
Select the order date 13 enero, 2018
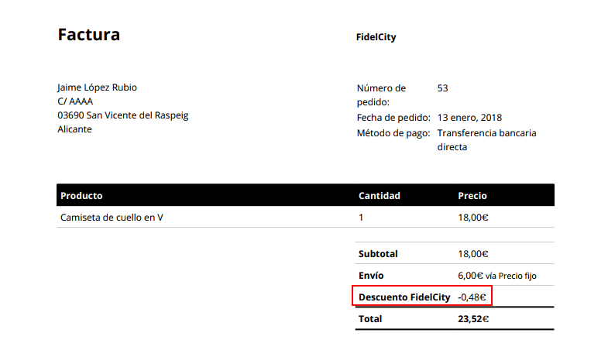[x=469, y=118]
